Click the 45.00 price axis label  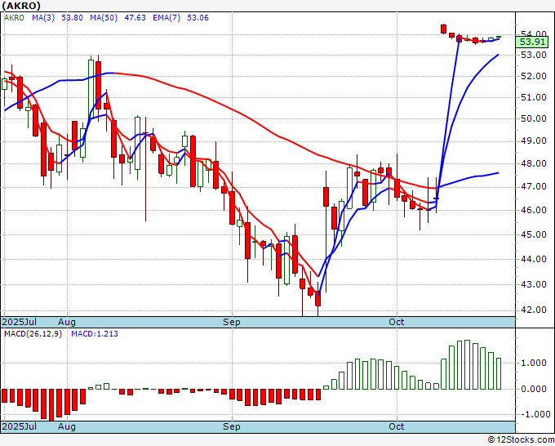534,234
